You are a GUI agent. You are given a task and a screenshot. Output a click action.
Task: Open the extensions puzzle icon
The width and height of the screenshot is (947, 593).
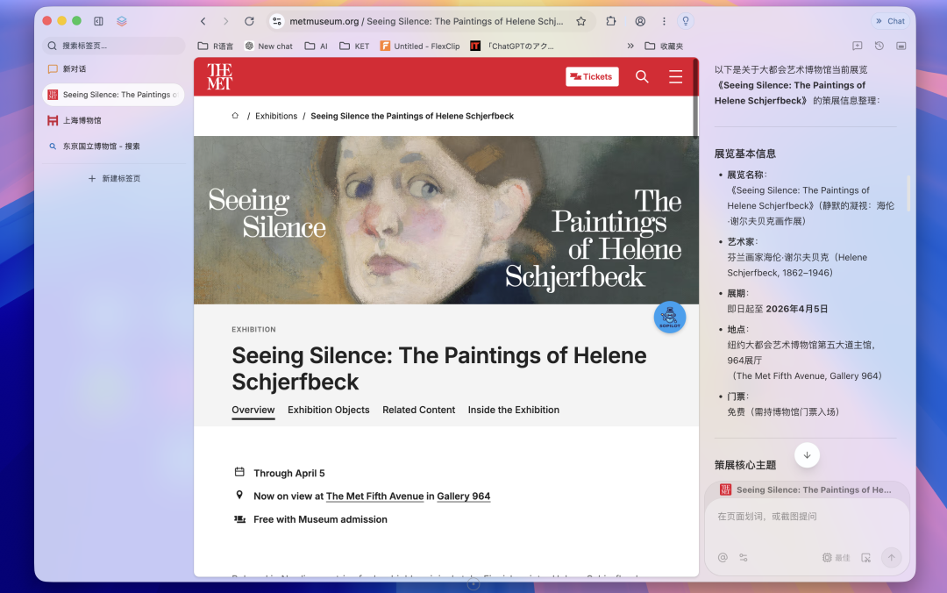(x=611, y=21)
